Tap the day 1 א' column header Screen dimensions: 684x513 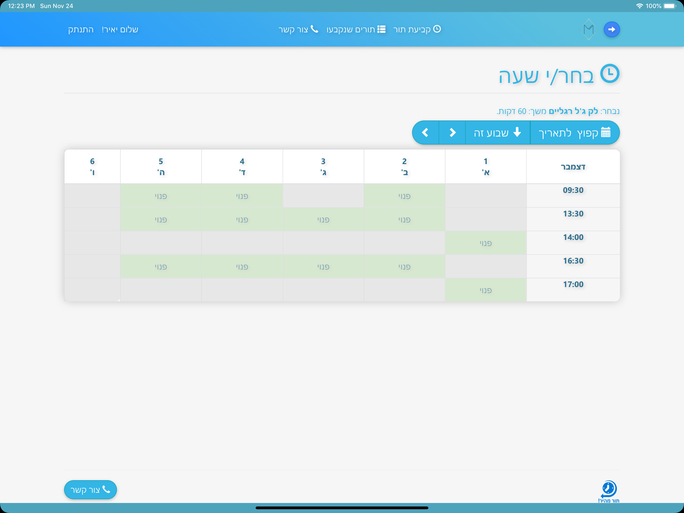(x=485, y=167)
